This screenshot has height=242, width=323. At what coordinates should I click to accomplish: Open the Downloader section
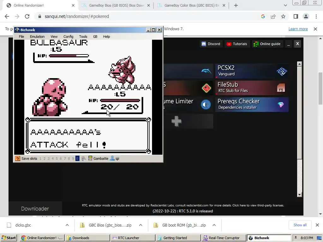pyautogui.click(x=35, y=209)
